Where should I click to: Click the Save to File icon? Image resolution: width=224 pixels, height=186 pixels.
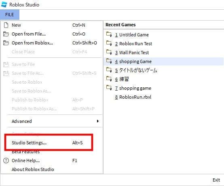6,64
